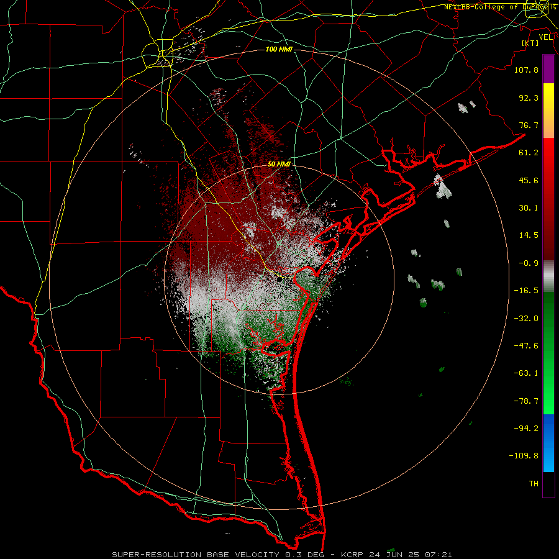Click the red outbound segment of the velocity bar
The width and height of the screenshot is (559, 559).
tap(548, 199)
